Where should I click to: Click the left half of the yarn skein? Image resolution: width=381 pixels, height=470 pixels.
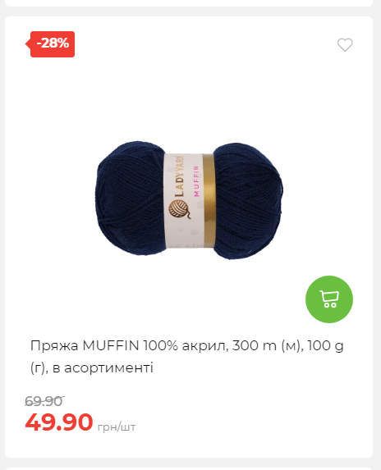tap(130, 198)
